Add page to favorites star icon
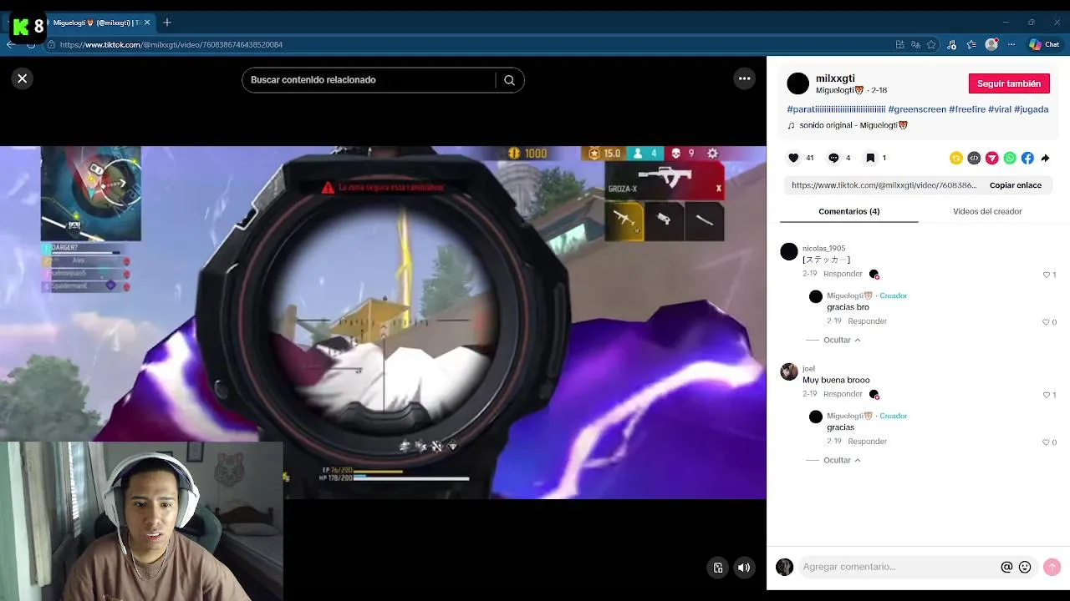This screenshot has height=601, width=1070. click(x=930, y=44)
